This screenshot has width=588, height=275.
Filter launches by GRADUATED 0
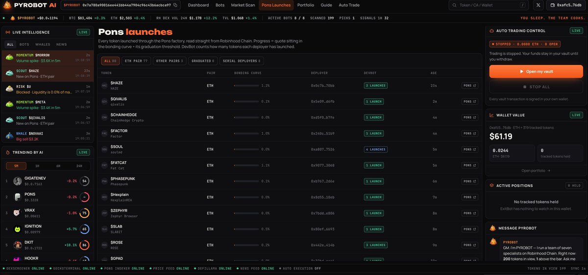pyautogui.click(x=203, y=61)
